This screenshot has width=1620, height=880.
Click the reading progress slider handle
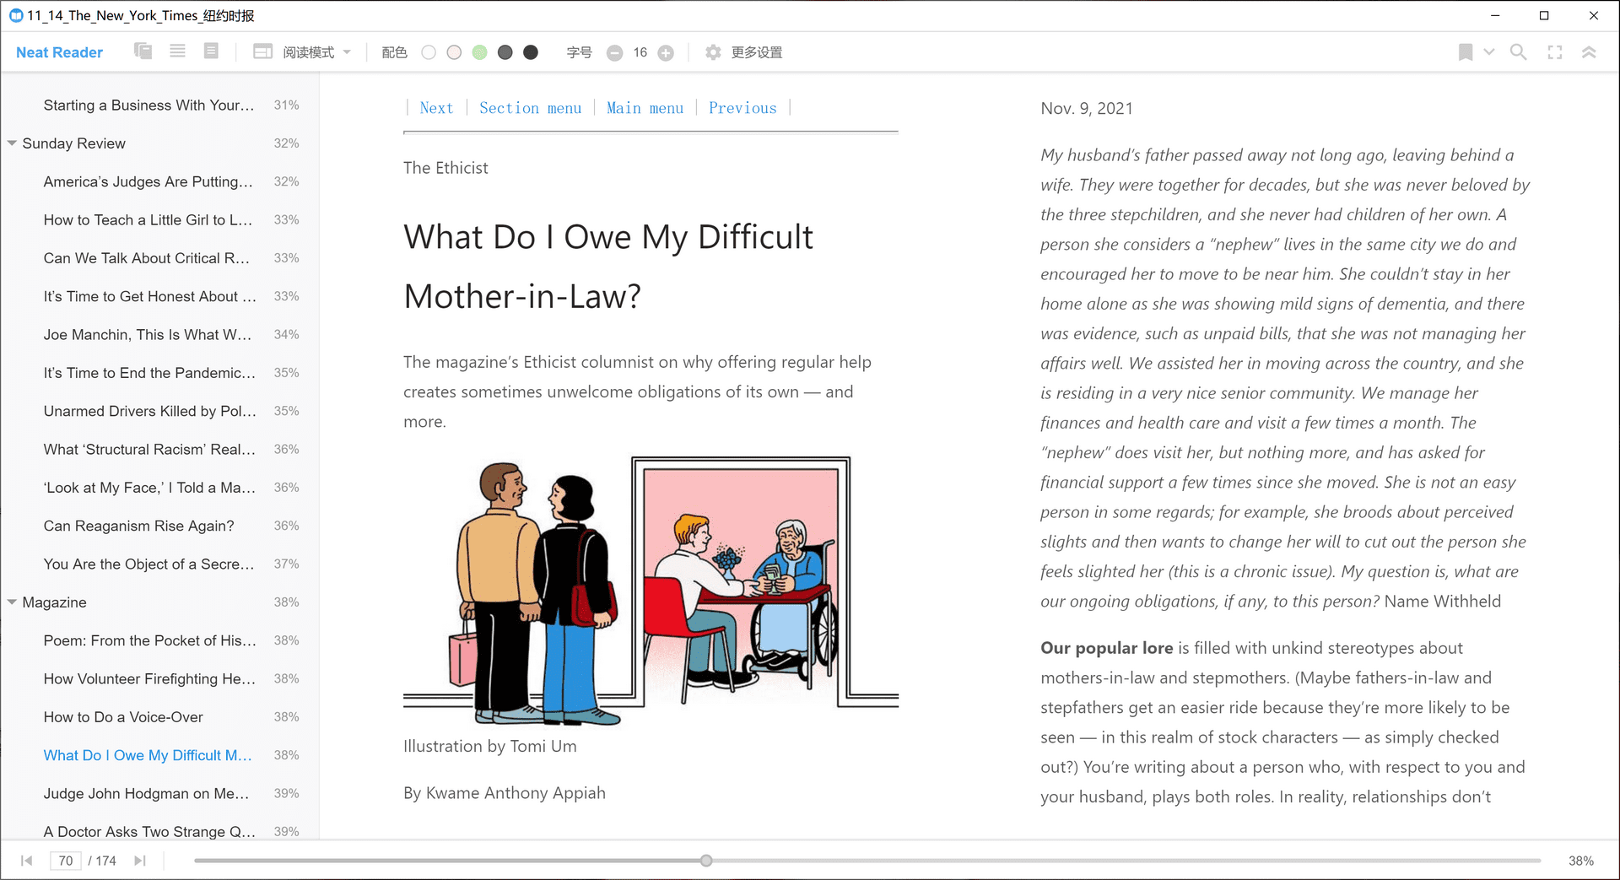tap(706, 861)
